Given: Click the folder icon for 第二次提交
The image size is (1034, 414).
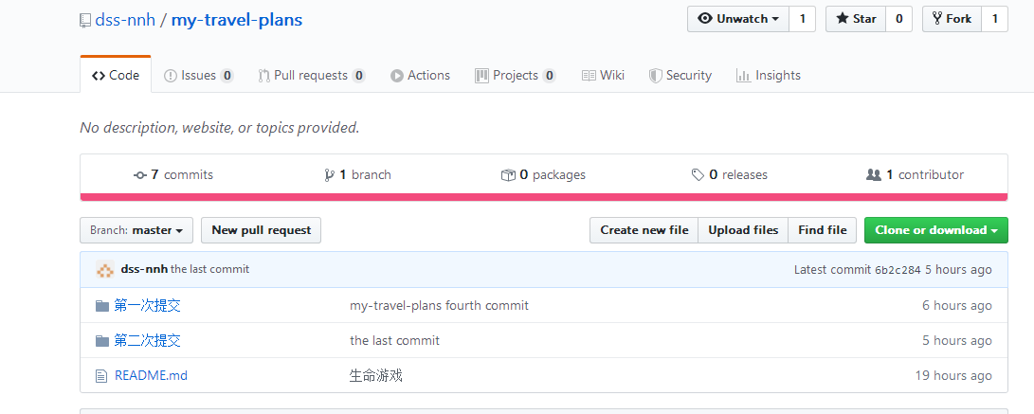Looking at the screenshot, I should (102, 341).
